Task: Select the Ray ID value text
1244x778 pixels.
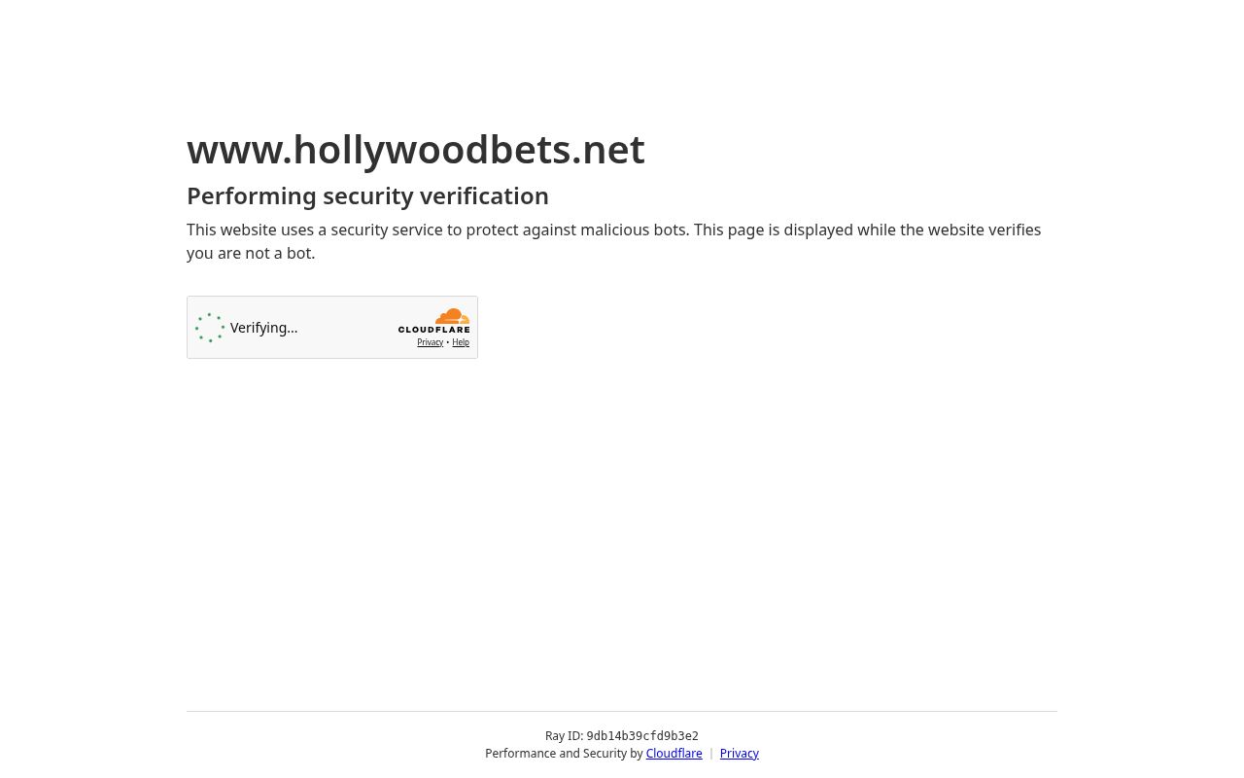Action: [x=642, y=736]
